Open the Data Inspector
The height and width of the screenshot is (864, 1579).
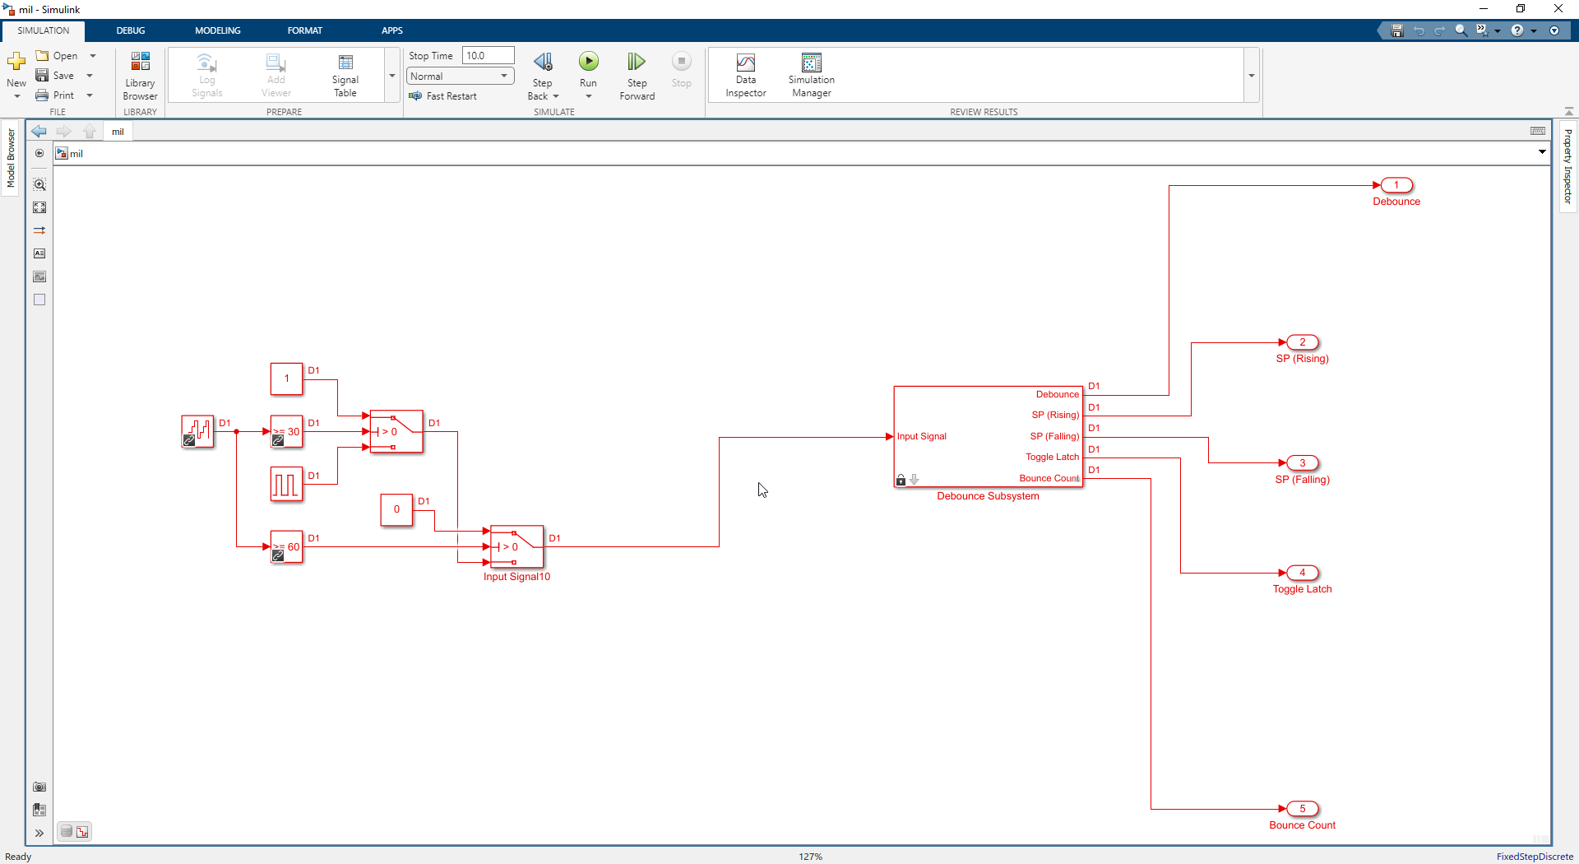coord(746,76)
